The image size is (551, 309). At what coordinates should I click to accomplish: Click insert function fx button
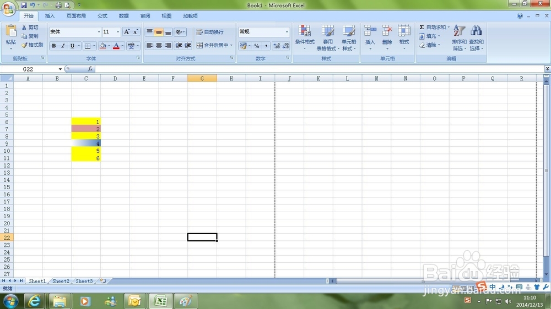coord(90,69)
